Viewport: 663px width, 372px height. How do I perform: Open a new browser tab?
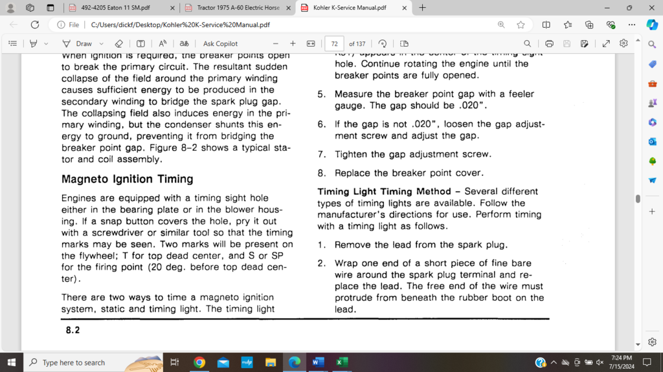point(422,8)
